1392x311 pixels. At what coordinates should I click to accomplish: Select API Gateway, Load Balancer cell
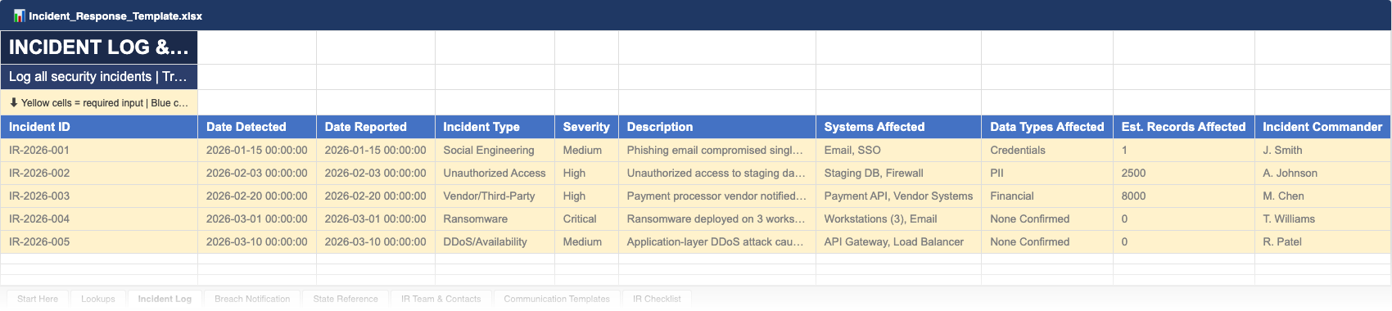coord(898,242)
